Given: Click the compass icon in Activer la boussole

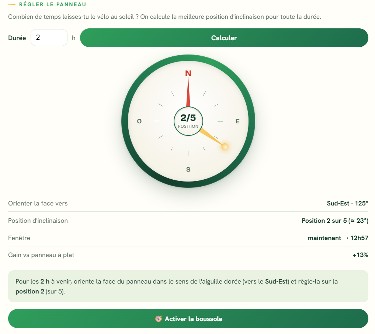Looking at the screenshot, I should pos(158,319).
